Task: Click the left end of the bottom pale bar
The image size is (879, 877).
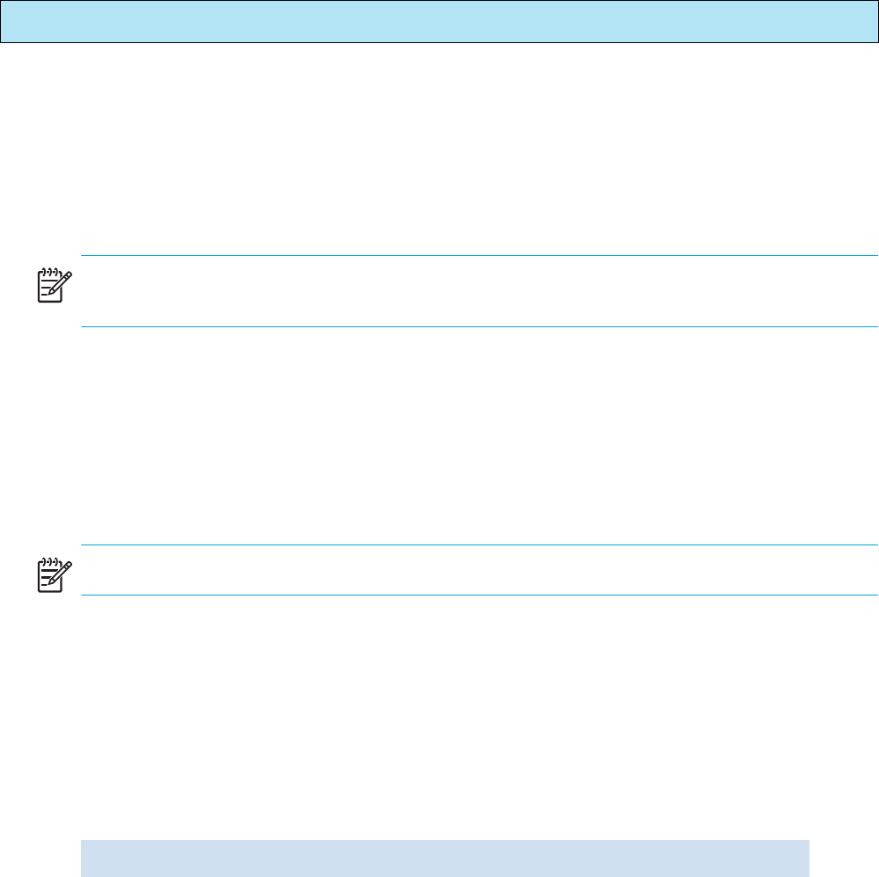Action: (x=92, y=858)
